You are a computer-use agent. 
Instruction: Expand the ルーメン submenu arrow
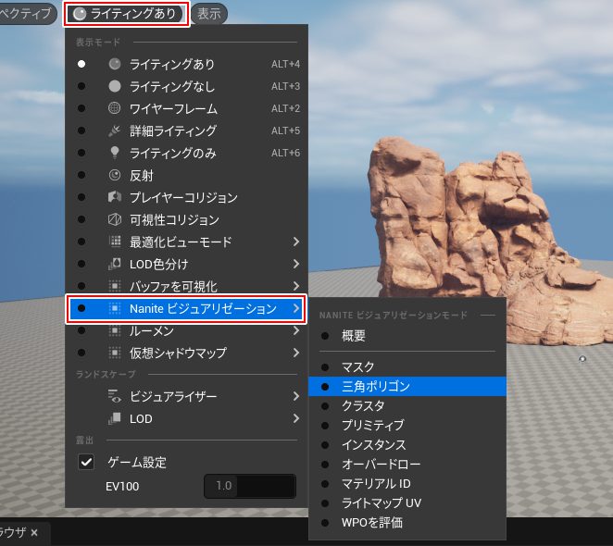click(x=295, y=330)
